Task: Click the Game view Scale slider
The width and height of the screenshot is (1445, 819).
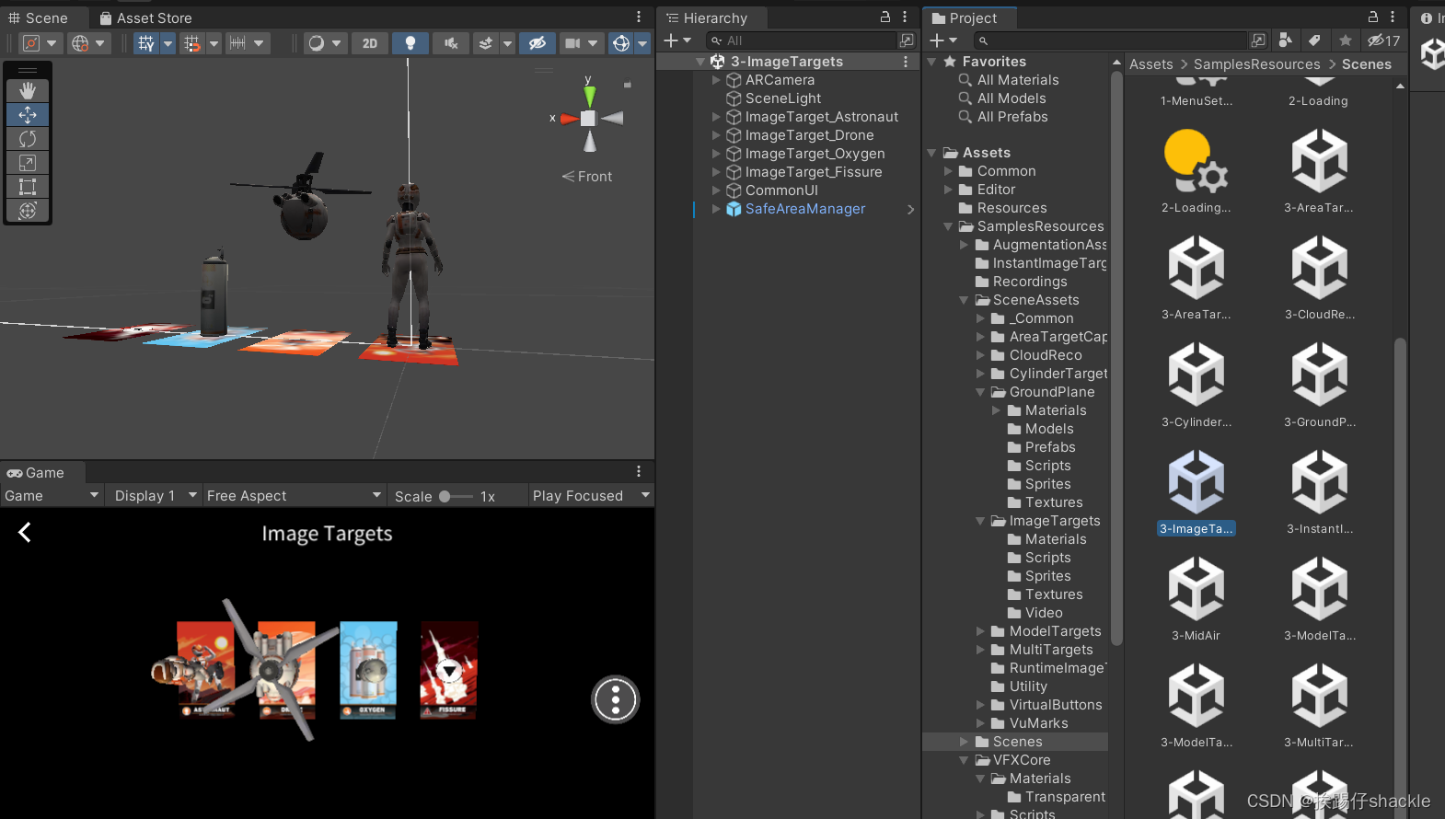Action: [x=457, y=496]
